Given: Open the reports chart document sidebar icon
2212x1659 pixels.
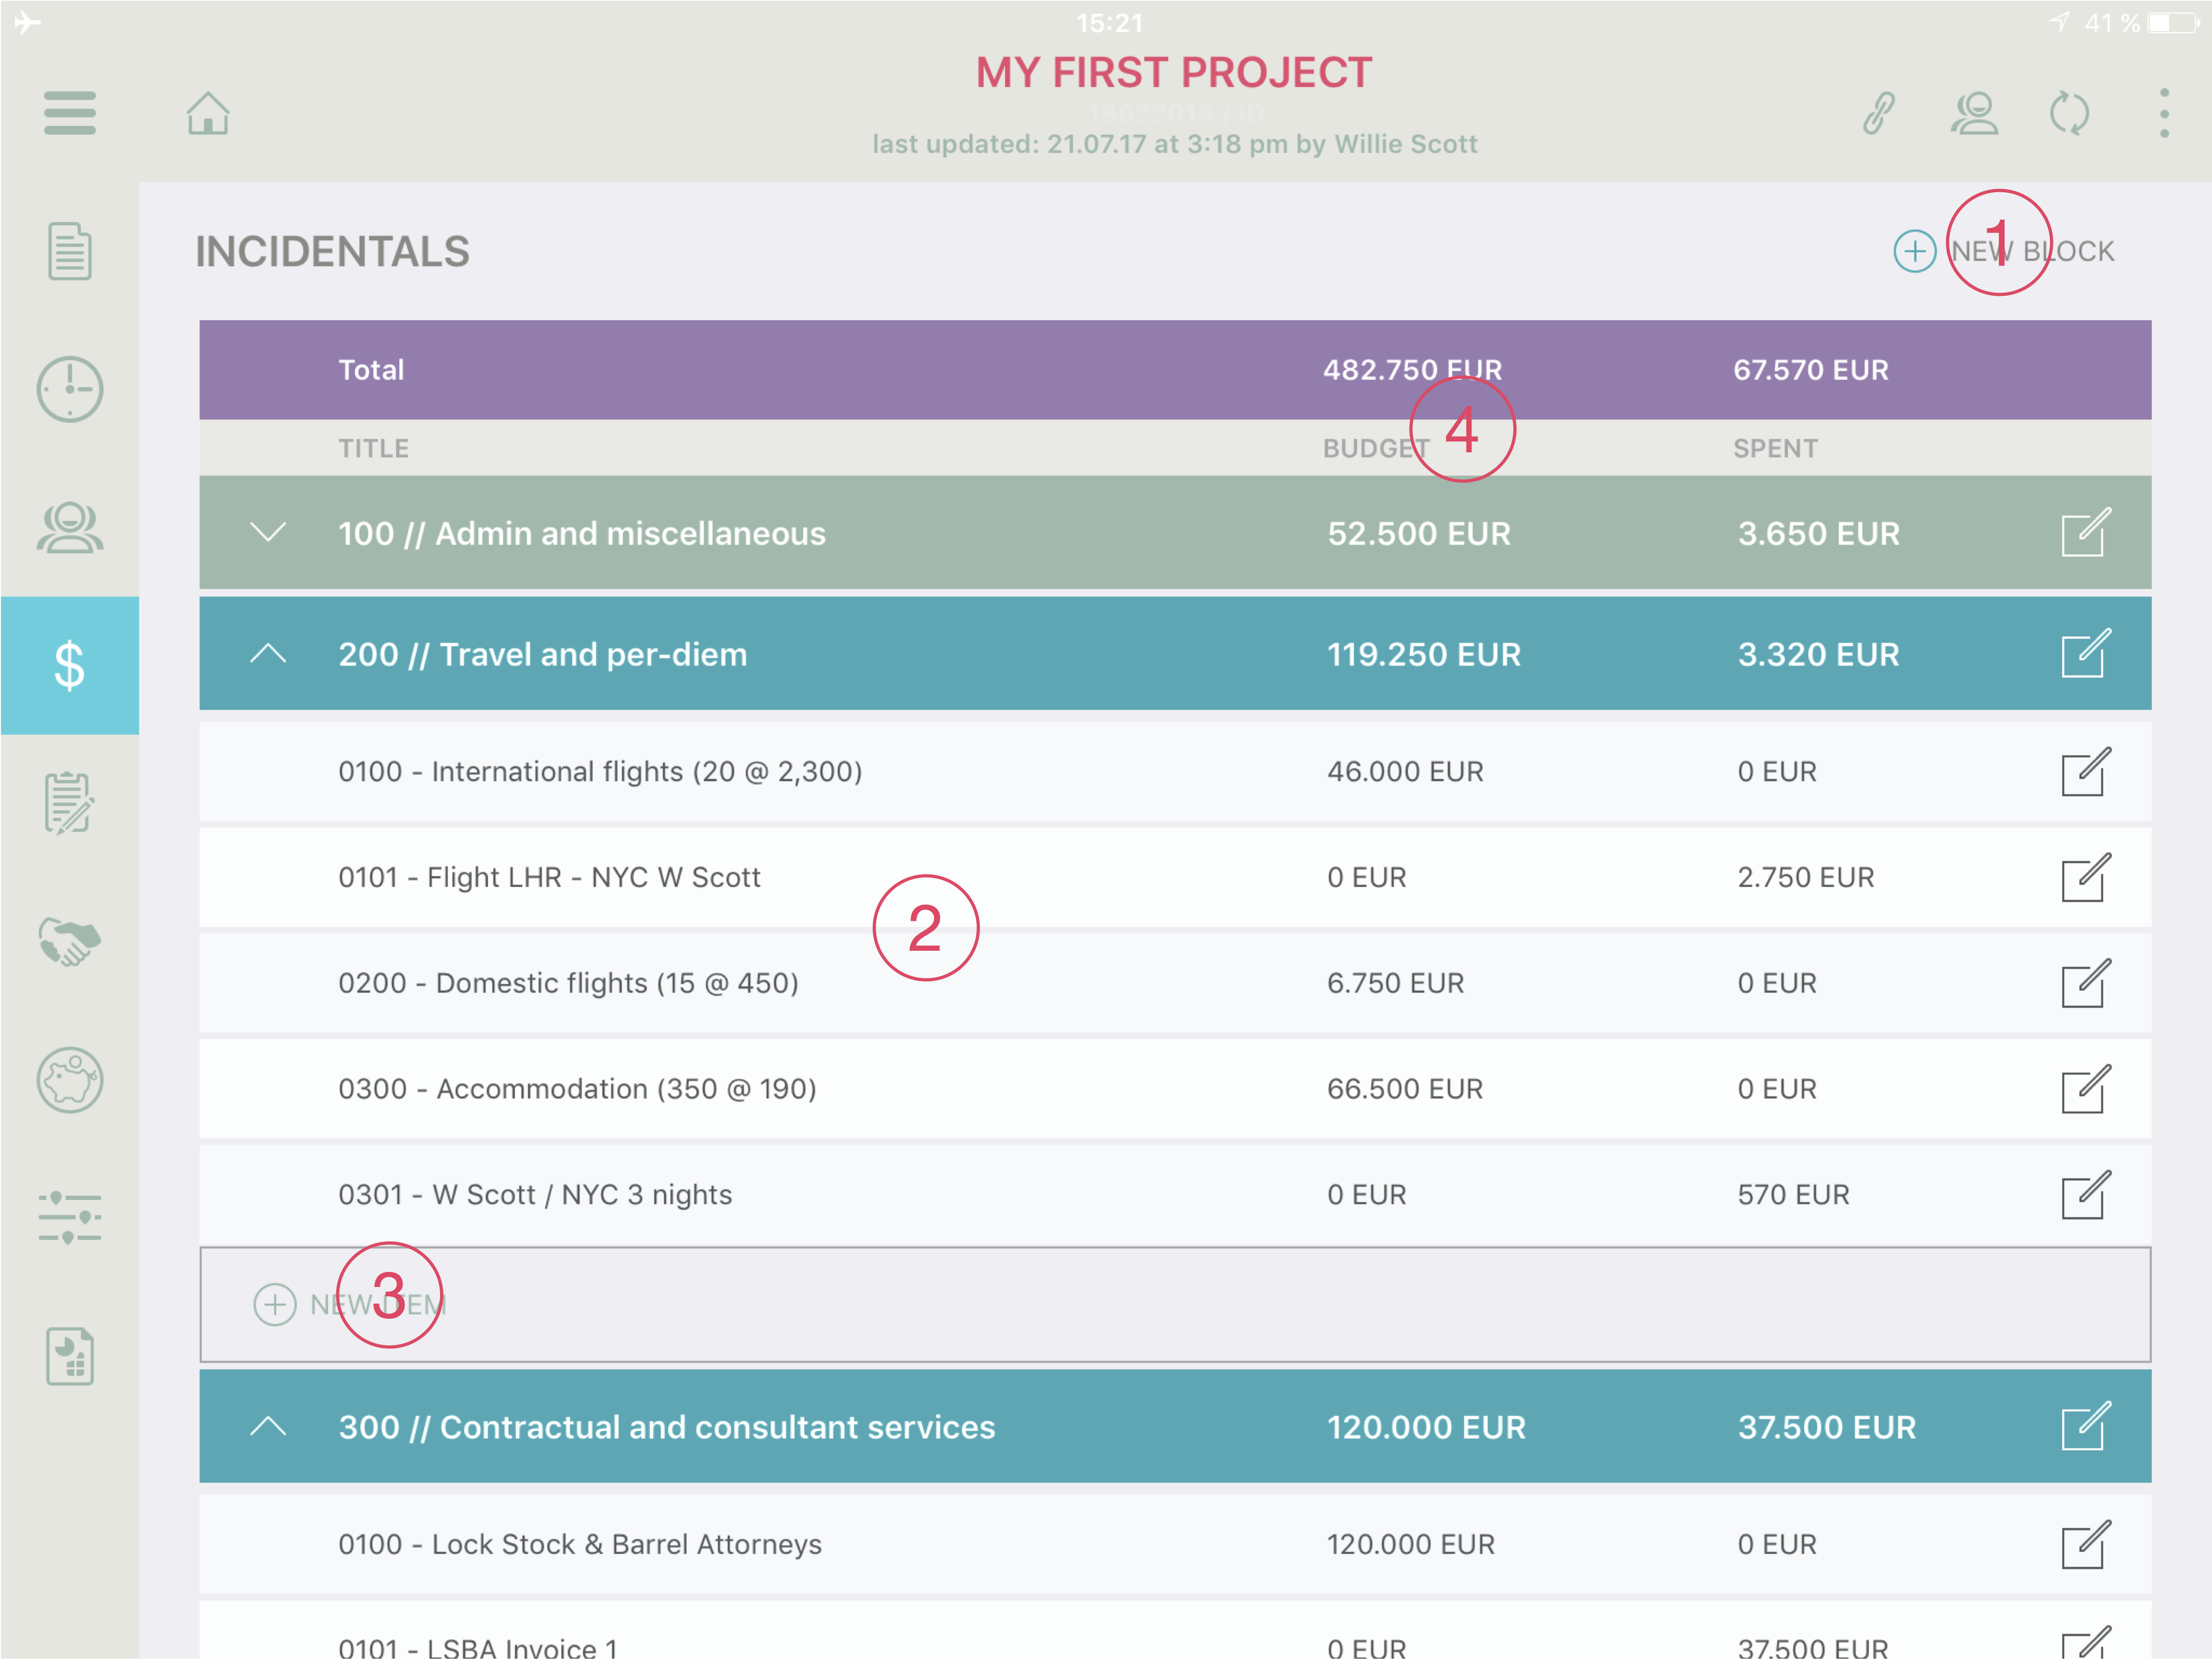Looking at the screenshot, I should coord(70,1356).
